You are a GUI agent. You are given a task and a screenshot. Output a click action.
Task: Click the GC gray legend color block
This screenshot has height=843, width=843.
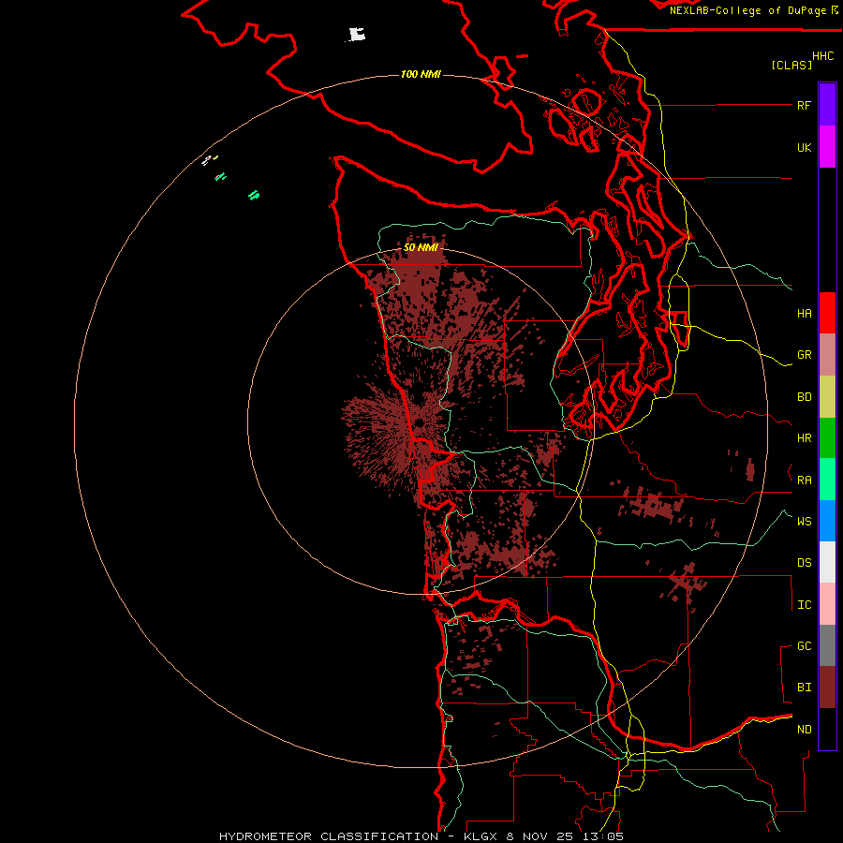tap(827, 645)
